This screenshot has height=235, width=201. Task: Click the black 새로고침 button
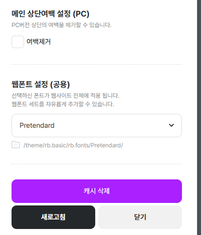[x=53, y=217]
